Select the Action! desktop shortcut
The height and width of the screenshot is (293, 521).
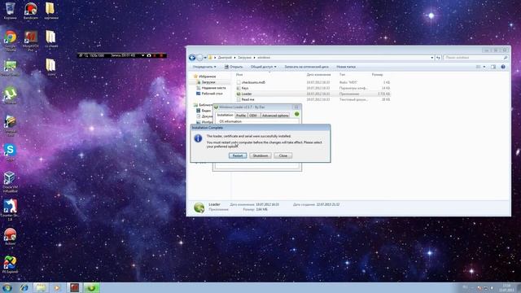coord(10,237)
